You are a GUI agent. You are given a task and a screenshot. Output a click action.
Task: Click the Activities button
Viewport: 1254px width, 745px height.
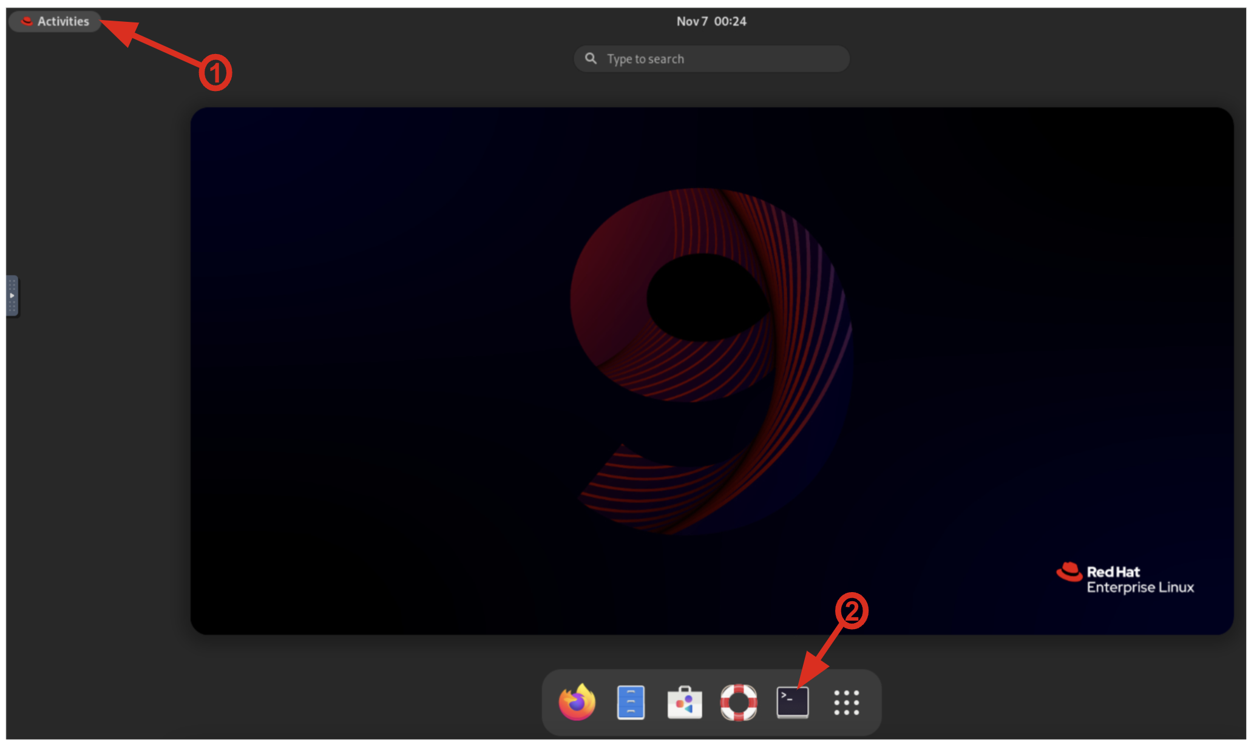(55, 21)
